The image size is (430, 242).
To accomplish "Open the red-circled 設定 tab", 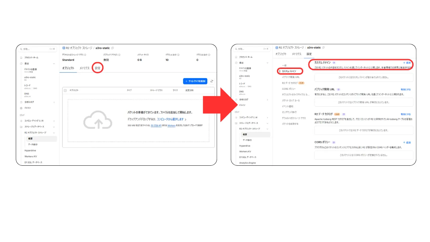I will point(97,68).
